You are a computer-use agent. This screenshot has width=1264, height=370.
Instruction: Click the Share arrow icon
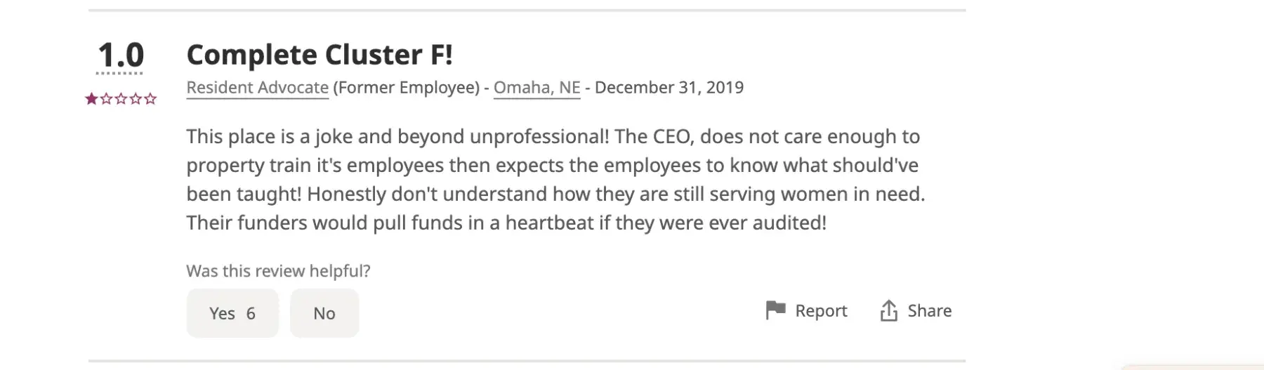pyautogui.click(x=889, y=310)
